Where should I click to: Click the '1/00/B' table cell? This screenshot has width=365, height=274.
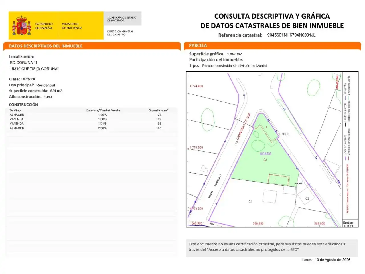102,119
